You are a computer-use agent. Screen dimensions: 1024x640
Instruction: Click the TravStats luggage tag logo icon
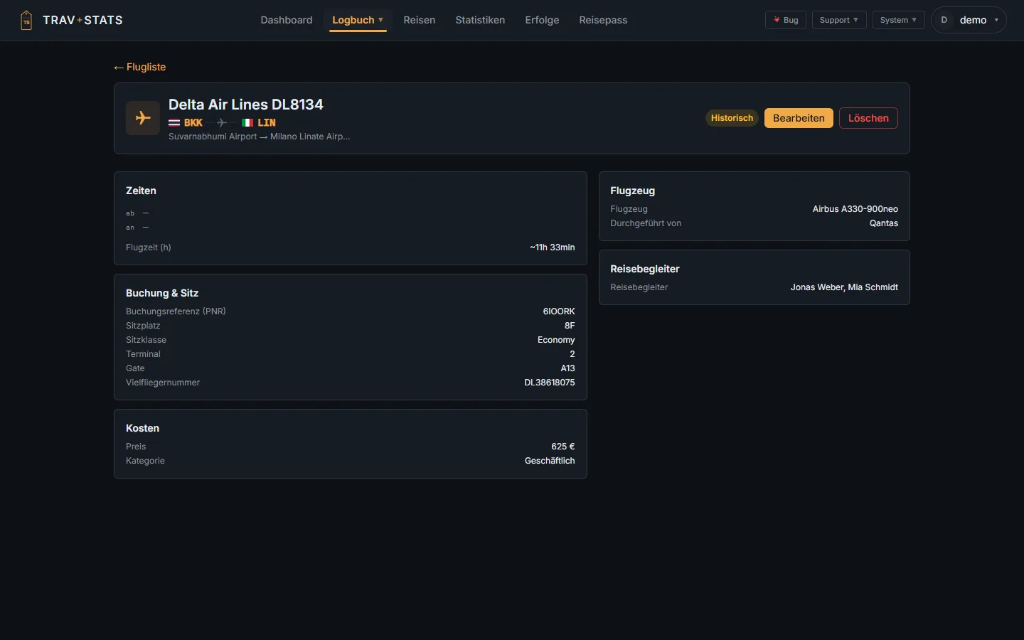[x=26, y=20]
